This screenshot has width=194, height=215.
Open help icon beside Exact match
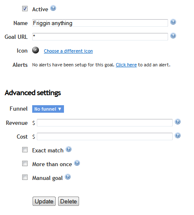click(69, 149)
